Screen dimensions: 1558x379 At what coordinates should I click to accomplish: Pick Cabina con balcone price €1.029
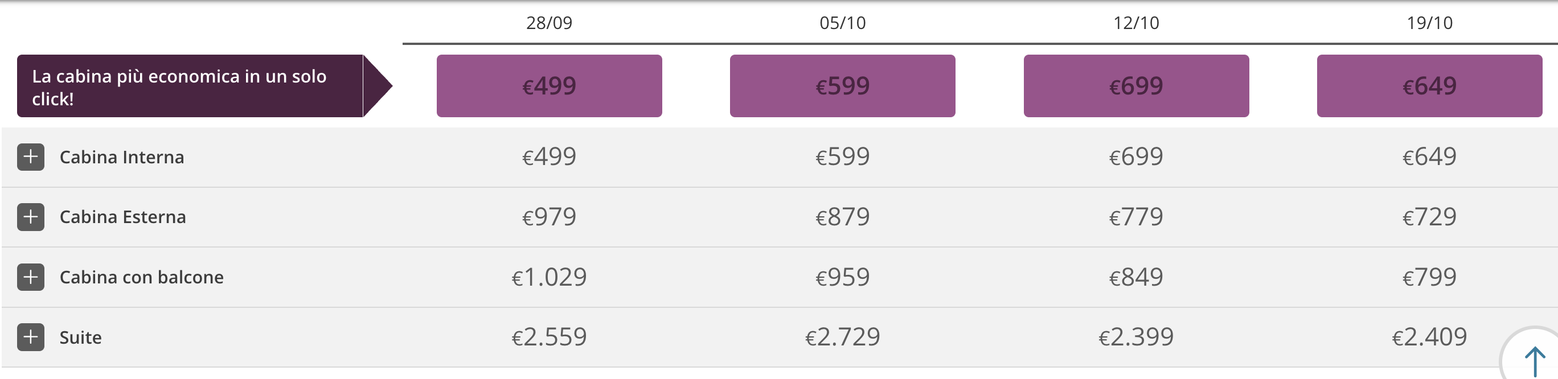[549, 277]
